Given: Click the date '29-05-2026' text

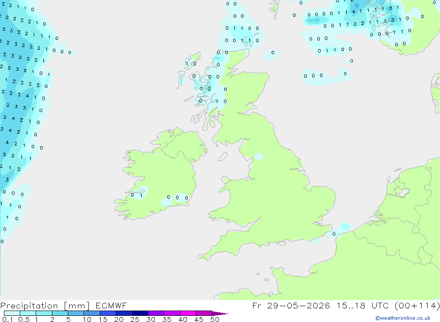Looking at the screenshot, I should 298,305.
